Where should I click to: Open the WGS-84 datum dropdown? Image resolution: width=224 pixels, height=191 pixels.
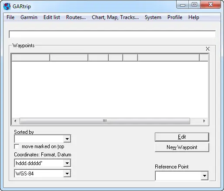tap(67, 173)
